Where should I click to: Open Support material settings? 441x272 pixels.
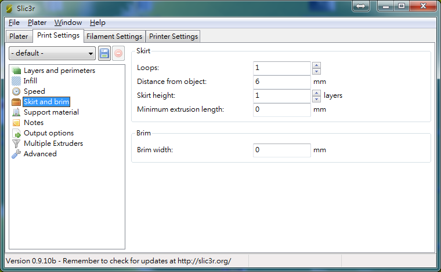[51, 112]
